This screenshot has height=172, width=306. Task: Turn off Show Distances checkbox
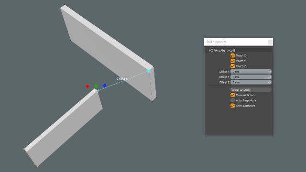[232, 106]
